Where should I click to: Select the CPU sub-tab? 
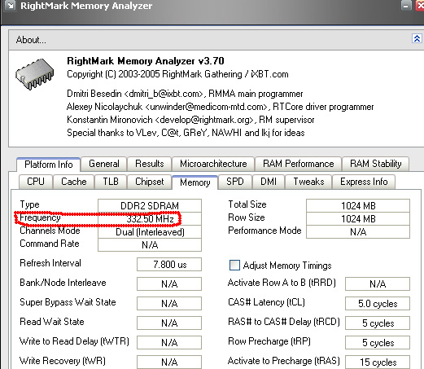click(x=36, y=182)
